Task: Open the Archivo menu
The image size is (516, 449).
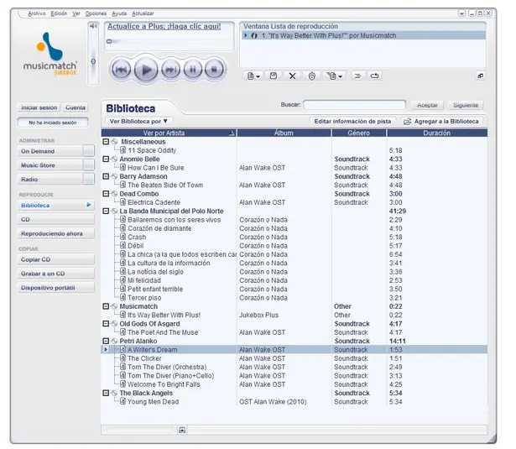Action: 37,13
